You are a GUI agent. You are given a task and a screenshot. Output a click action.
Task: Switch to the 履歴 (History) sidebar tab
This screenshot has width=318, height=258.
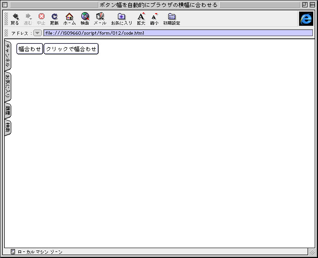8,111
